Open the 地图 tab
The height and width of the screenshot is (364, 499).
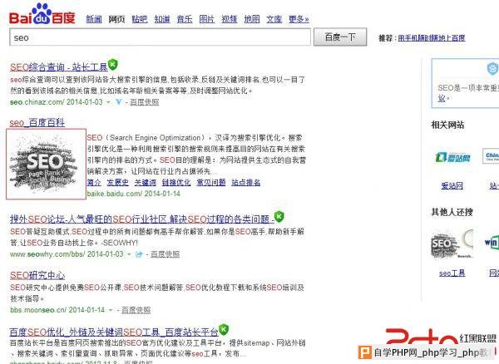[252, 19]
